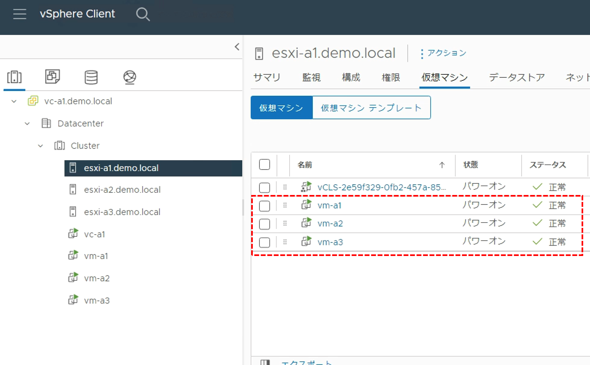
Task: Switch to 仮想マシン テンプレート view
Action: (x=371, y=108)
